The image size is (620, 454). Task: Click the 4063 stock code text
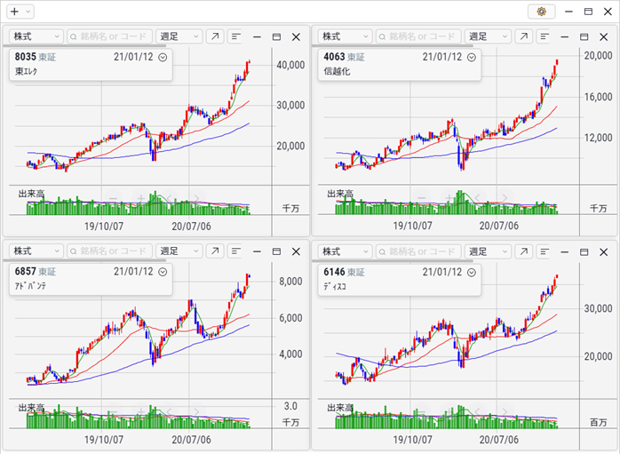(334, 57)
